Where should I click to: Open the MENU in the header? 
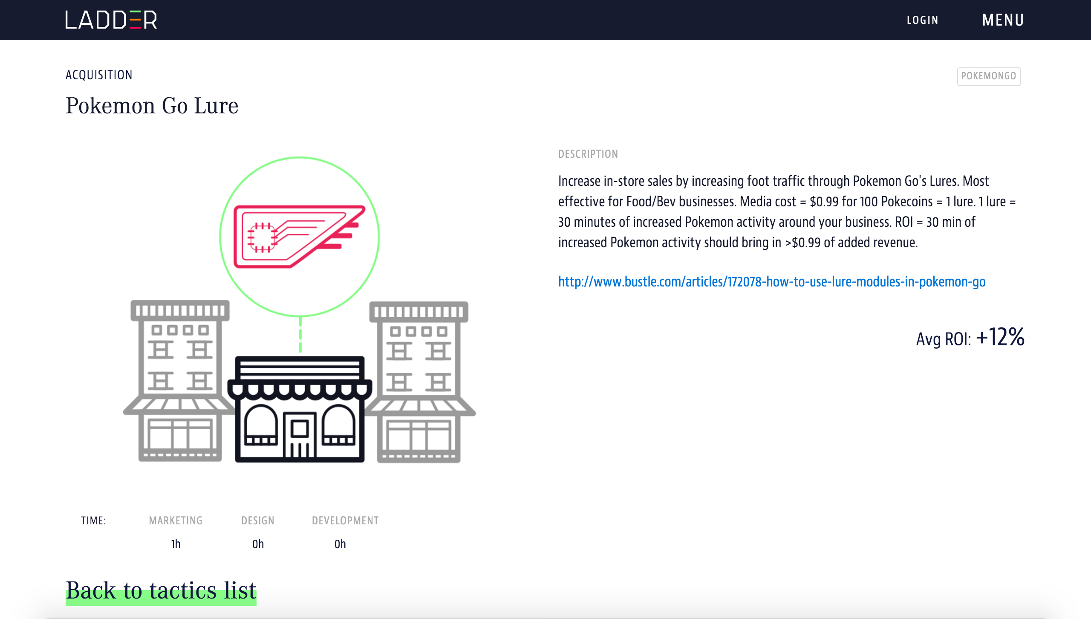pyautogui.click(x=1003, y=20)
